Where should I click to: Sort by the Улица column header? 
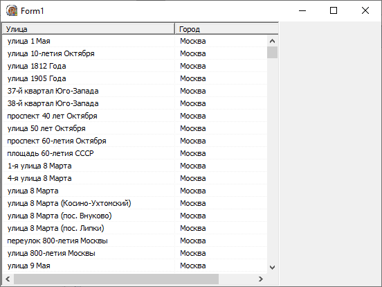click(x=89, y=29)
